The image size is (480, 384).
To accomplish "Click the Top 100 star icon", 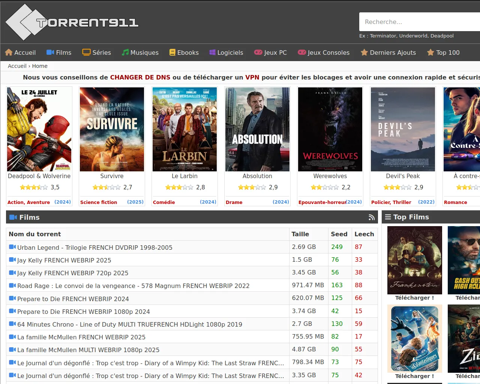I will [x=430, y=52].
